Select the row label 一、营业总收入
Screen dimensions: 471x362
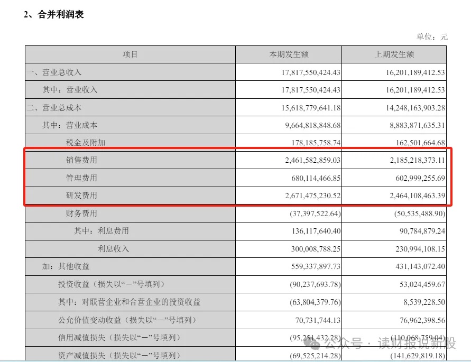point(54,72)
